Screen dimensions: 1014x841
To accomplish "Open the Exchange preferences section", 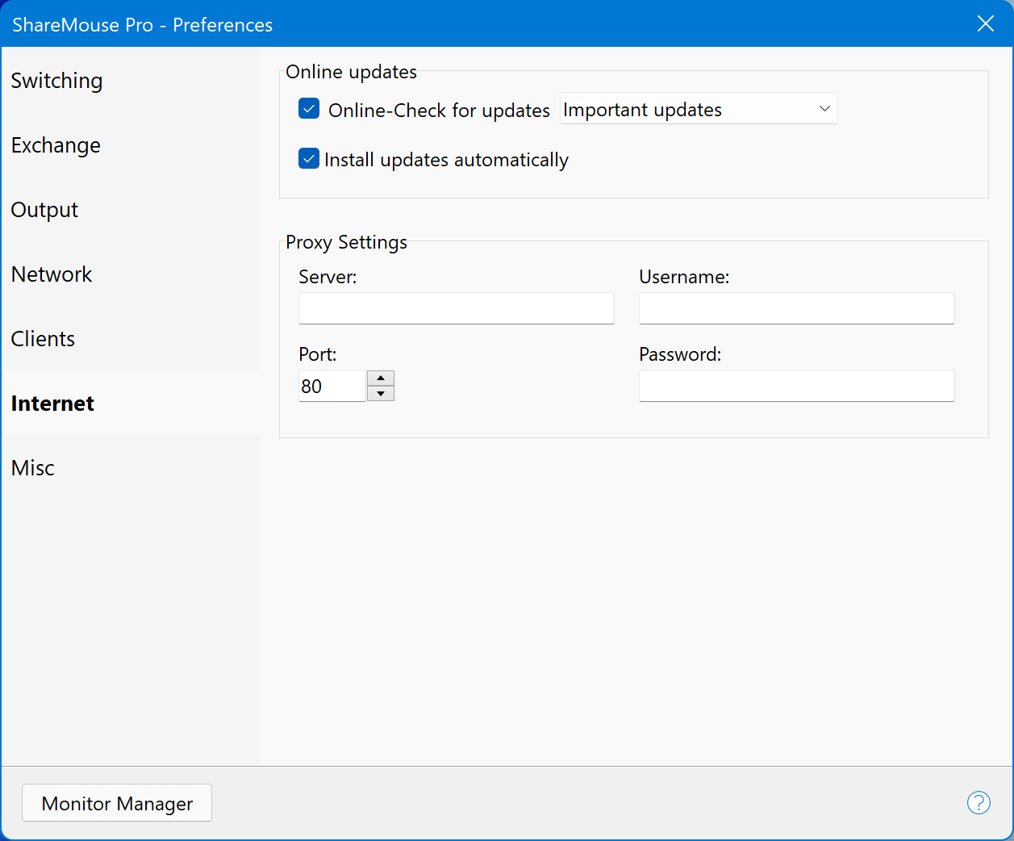I will click(131, 145).
